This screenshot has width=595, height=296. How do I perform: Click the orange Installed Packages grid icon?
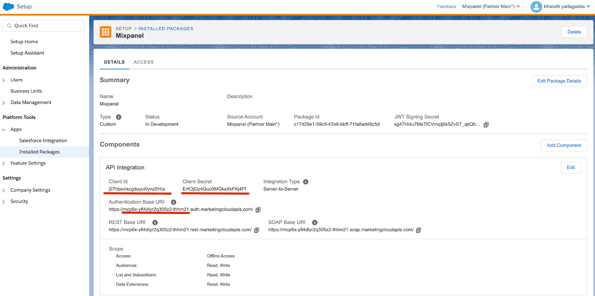point(106,32)
